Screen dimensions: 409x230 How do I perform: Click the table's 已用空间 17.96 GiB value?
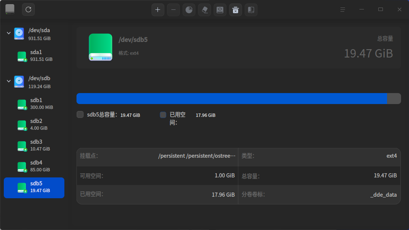223,194
